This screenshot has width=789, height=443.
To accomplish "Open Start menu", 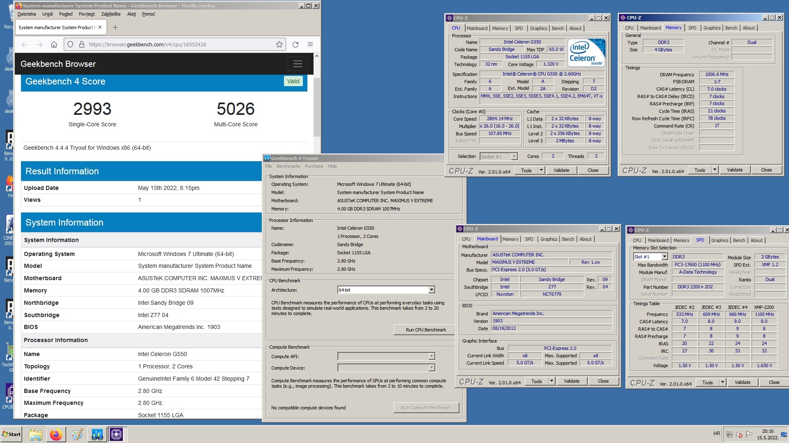I will point(12,434).
